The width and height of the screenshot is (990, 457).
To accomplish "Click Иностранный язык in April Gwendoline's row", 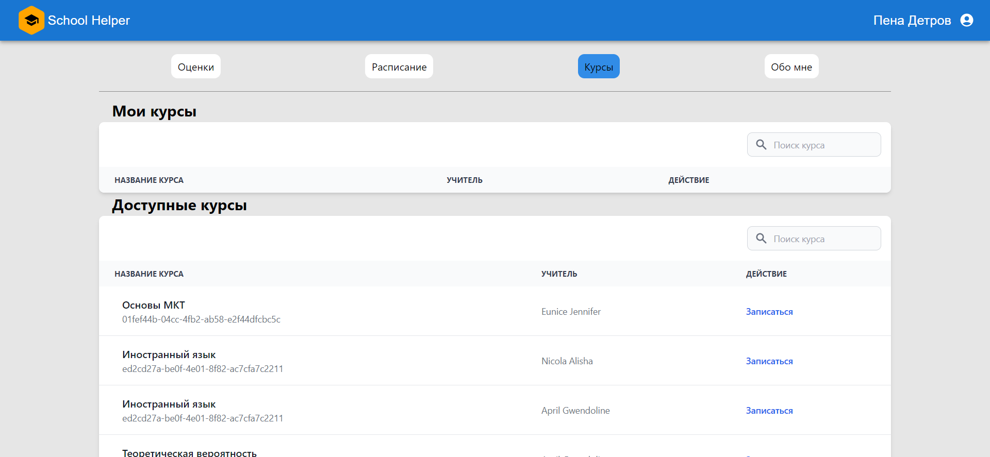I will click(169, 404).
